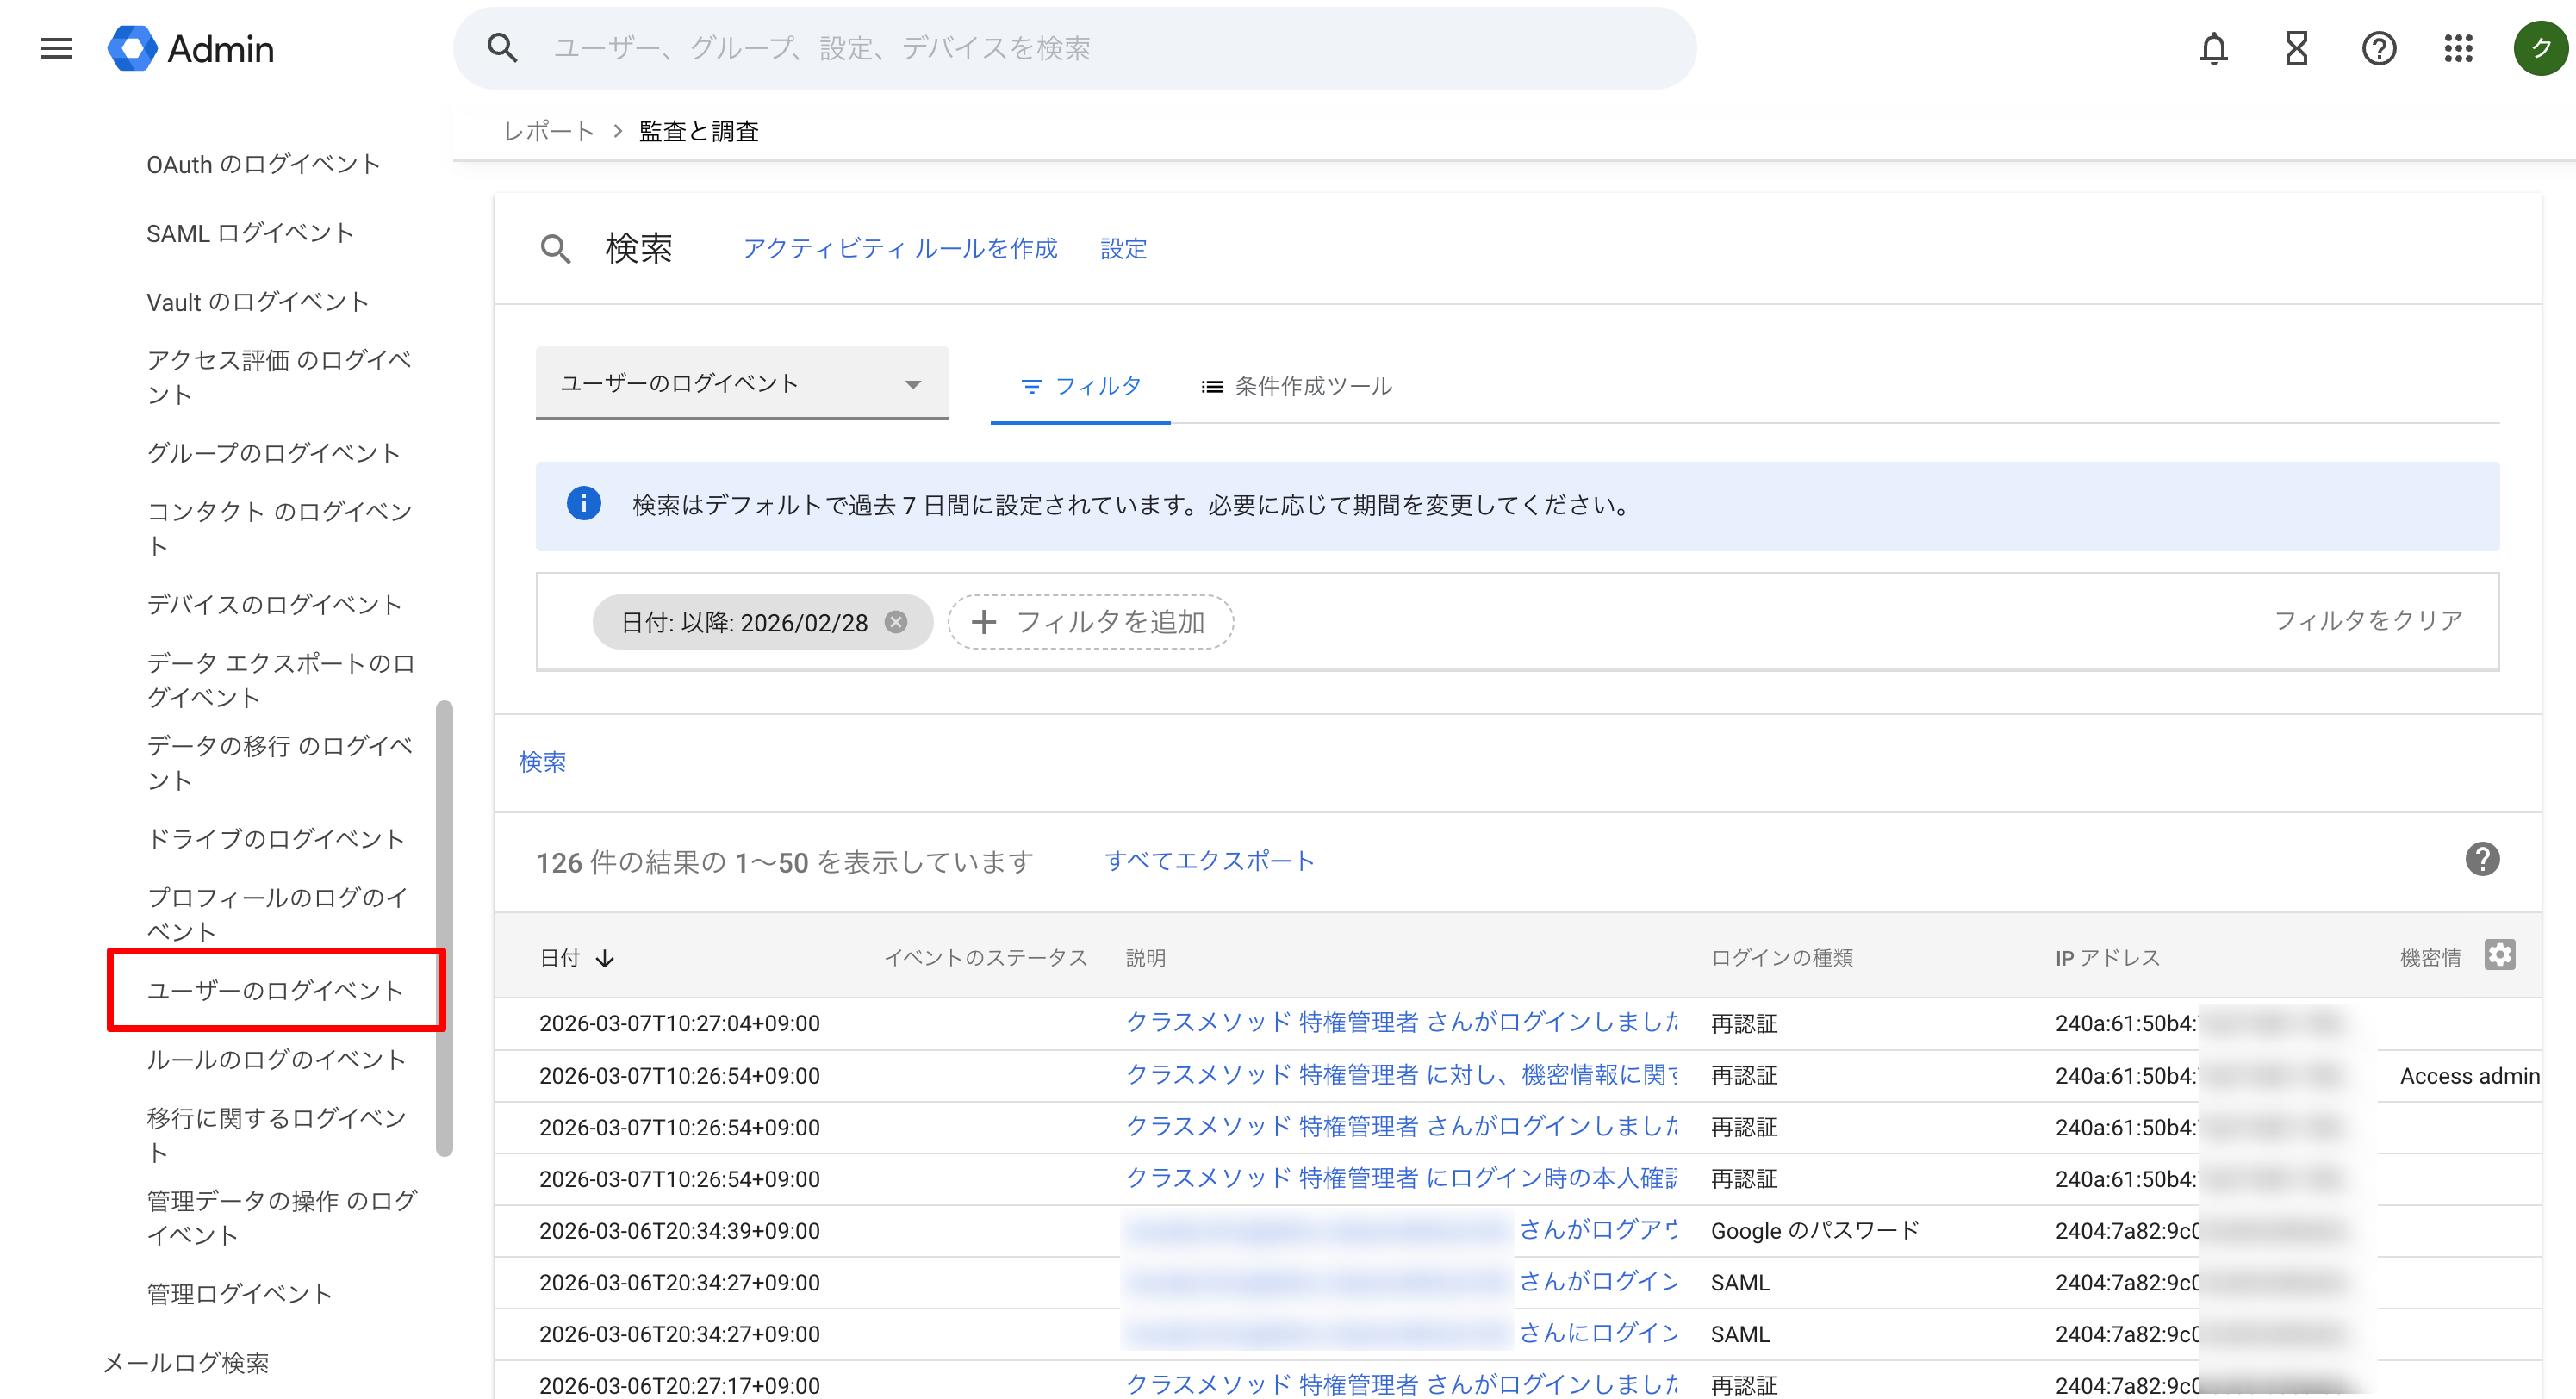The image size is (2576, 1399).
Task: Click すべてエクスポート to export all results
Action: 1210,861
